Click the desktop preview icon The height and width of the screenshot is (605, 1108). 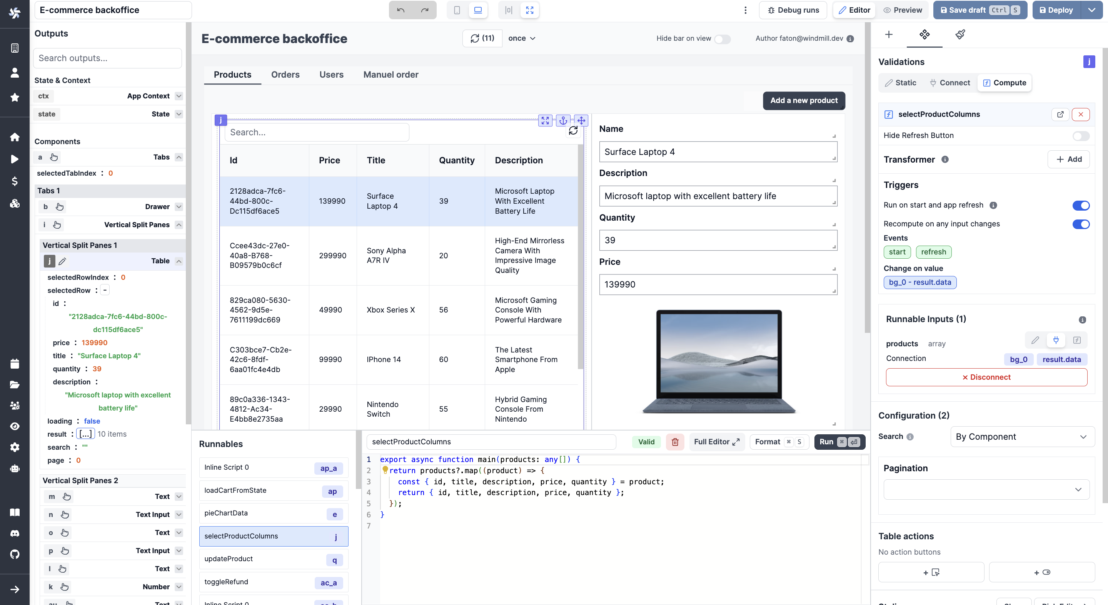pyautogui.click(x=477, y=10)
